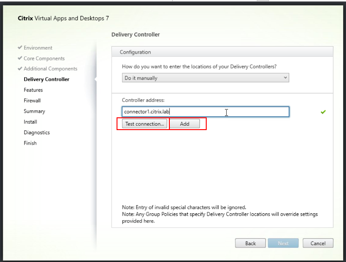Open the Additional Components step
346x262 pixels.
51,69
